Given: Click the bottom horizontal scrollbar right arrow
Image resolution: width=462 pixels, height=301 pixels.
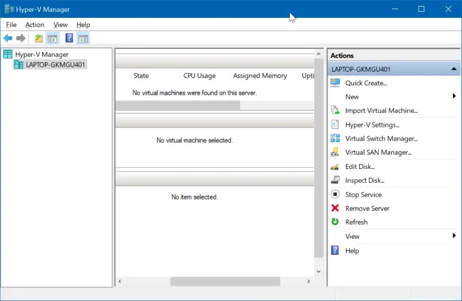Looking at the screenshot, I should [308, 281].
